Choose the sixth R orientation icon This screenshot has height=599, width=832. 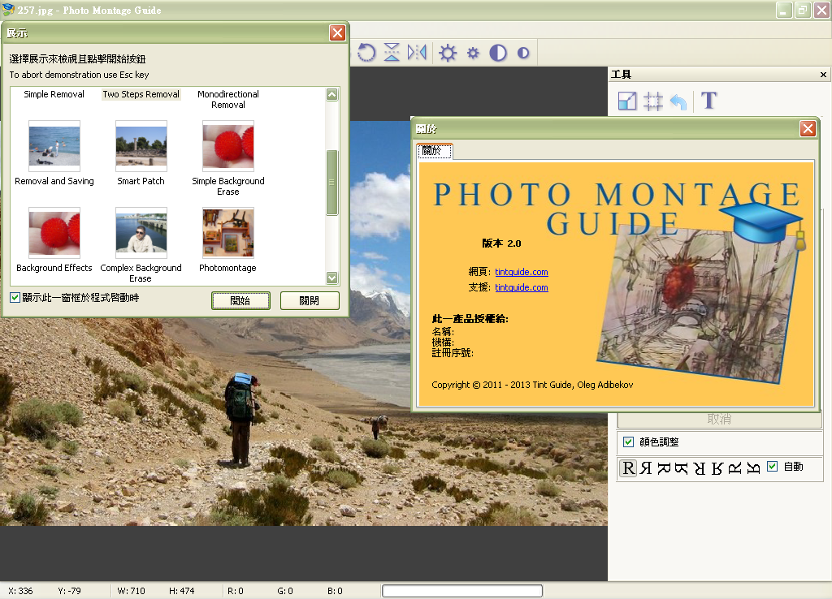click(x=717, y=468)
